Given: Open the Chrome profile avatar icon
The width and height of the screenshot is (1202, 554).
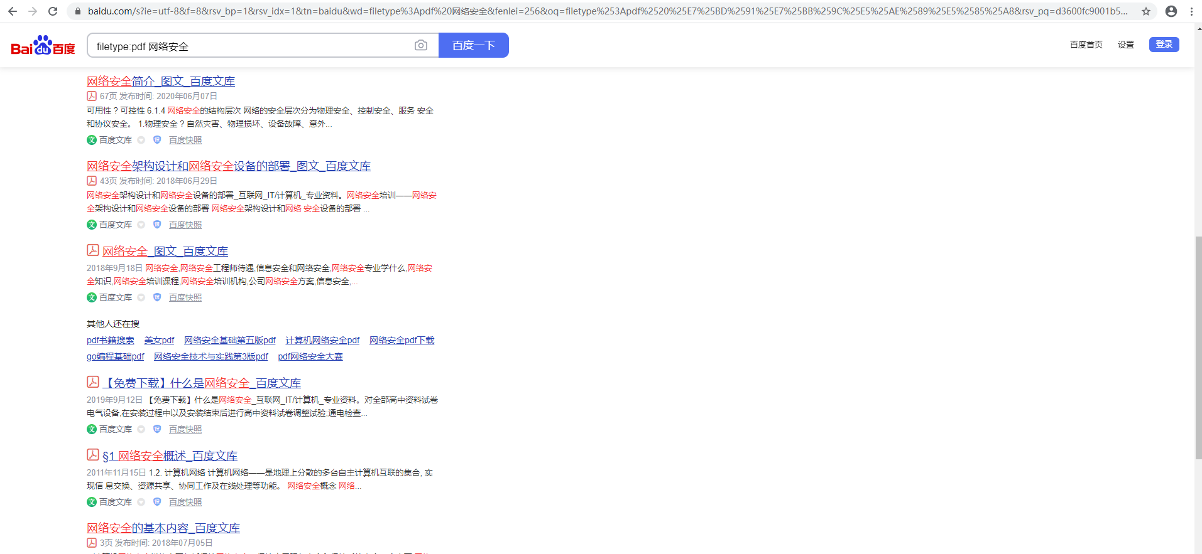Looking at the screenshot, I should [x=1171, y=11].
